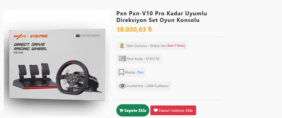Click the bookmark icon beside Marka
This screenshot has width=282, height=118.
click(x=121, y=72)
